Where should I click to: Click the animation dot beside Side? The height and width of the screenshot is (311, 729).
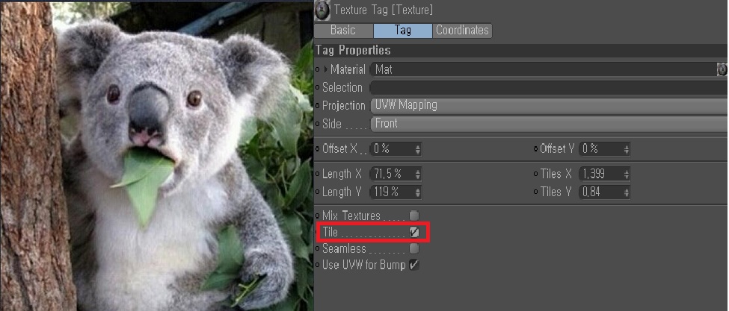pyautogui.click(x=318, y=125)
